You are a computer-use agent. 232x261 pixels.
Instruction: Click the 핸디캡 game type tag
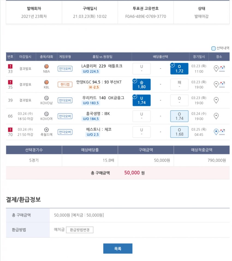[x=65, y=84]
